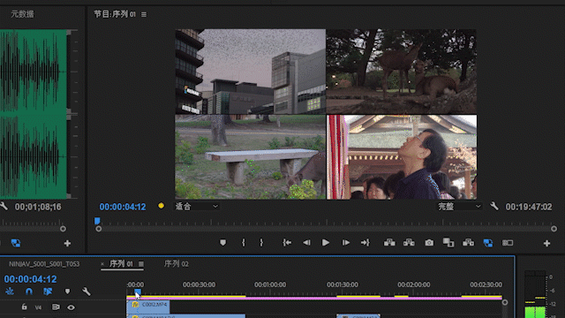Image resolution: width=565 pixels, height=318 pixels.
Task: Toggle Snap magnet in the timeline
Action: click(29, 291)
